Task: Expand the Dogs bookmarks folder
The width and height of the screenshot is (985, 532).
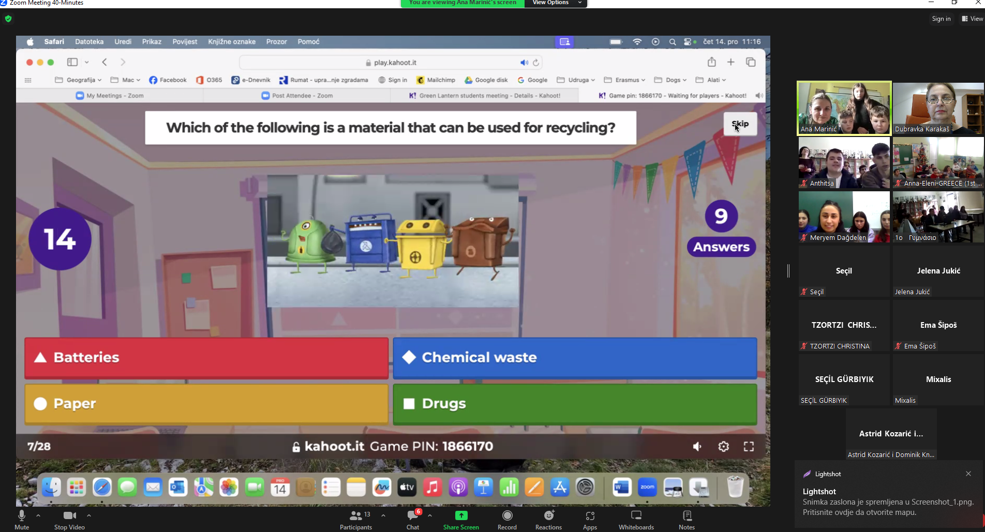Action: [x=670, y=80]
